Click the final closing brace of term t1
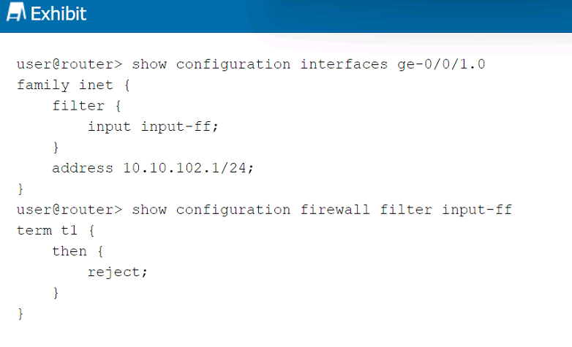 (x=20, y=314)
